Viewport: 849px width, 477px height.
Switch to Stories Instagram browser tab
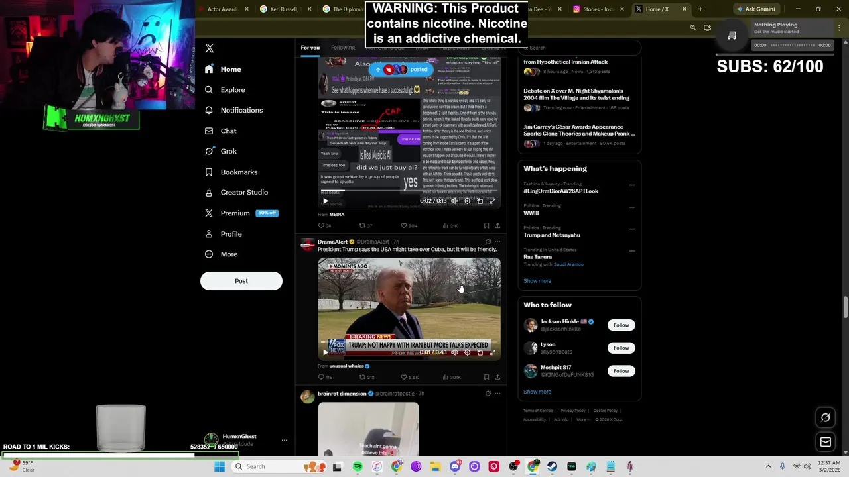pyautogui.click(x=597, y=9)
